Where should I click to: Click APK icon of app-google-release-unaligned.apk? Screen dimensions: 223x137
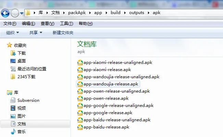80,106
